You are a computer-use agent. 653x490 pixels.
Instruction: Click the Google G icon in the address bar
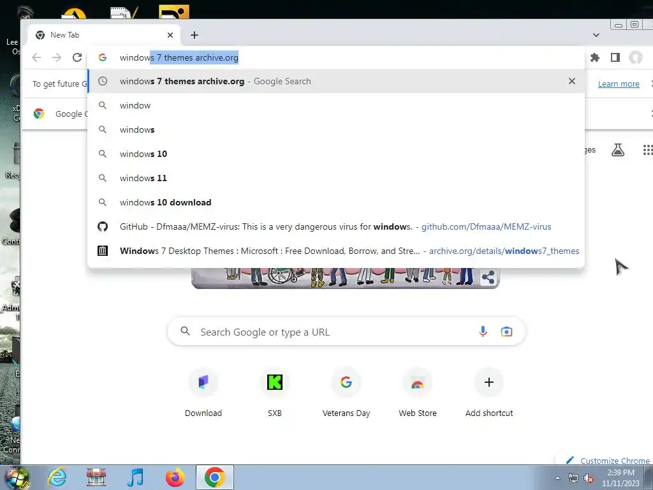pos(103,57)
